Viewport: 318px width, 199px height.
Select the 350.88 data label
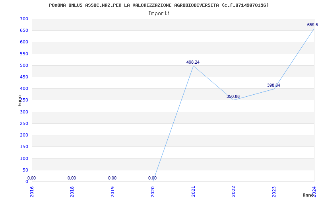233,96
